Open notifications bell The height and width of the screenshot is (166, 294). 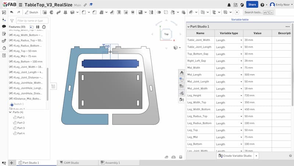coord(229,5)
